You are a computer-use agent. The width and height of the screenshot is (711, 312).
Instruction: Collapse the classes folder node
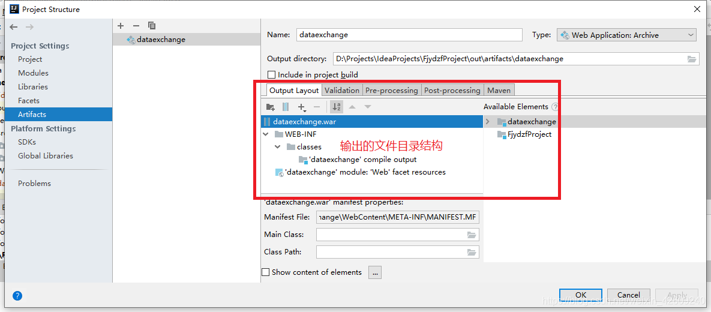278,147
